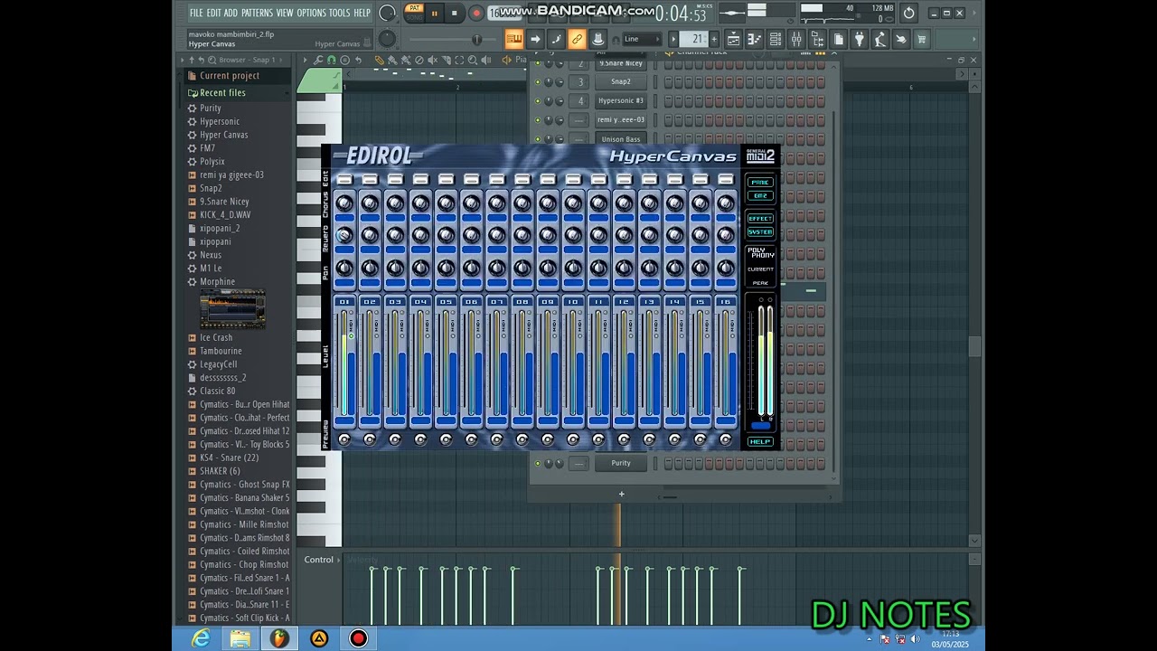
Task: Open Hypersonic in the recent files list
Action: click(x=220, y=121)
